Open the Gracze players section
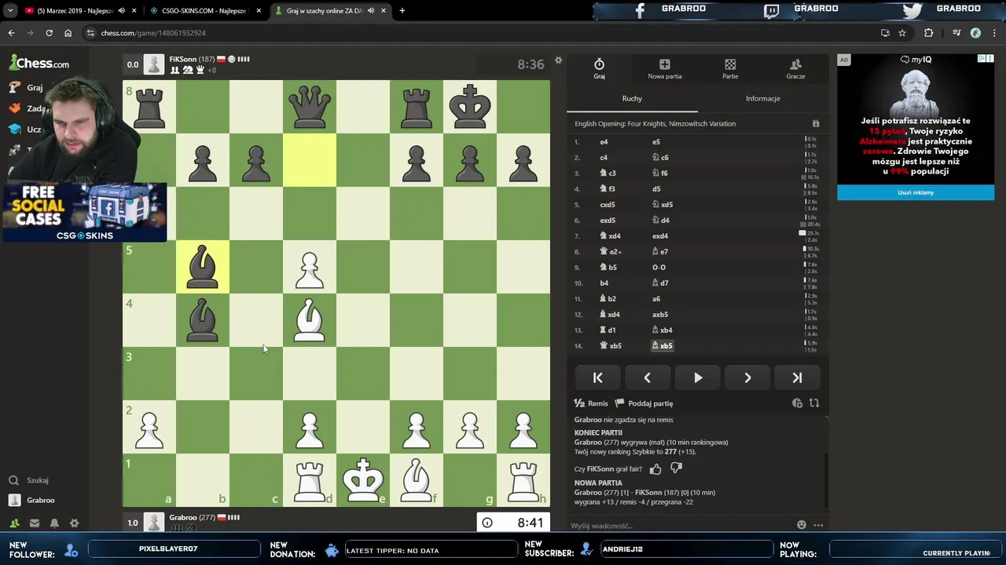 tap(795, 68)
